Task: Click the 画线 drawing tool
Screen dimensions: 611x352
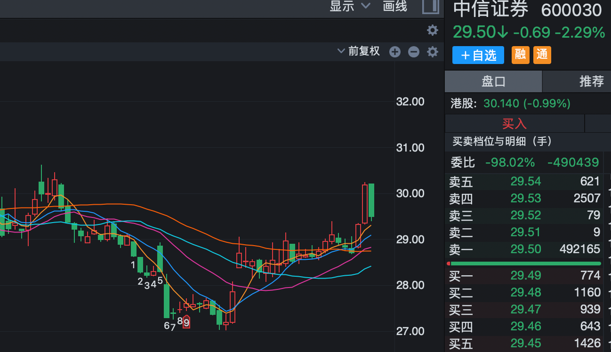Action: 394,7
